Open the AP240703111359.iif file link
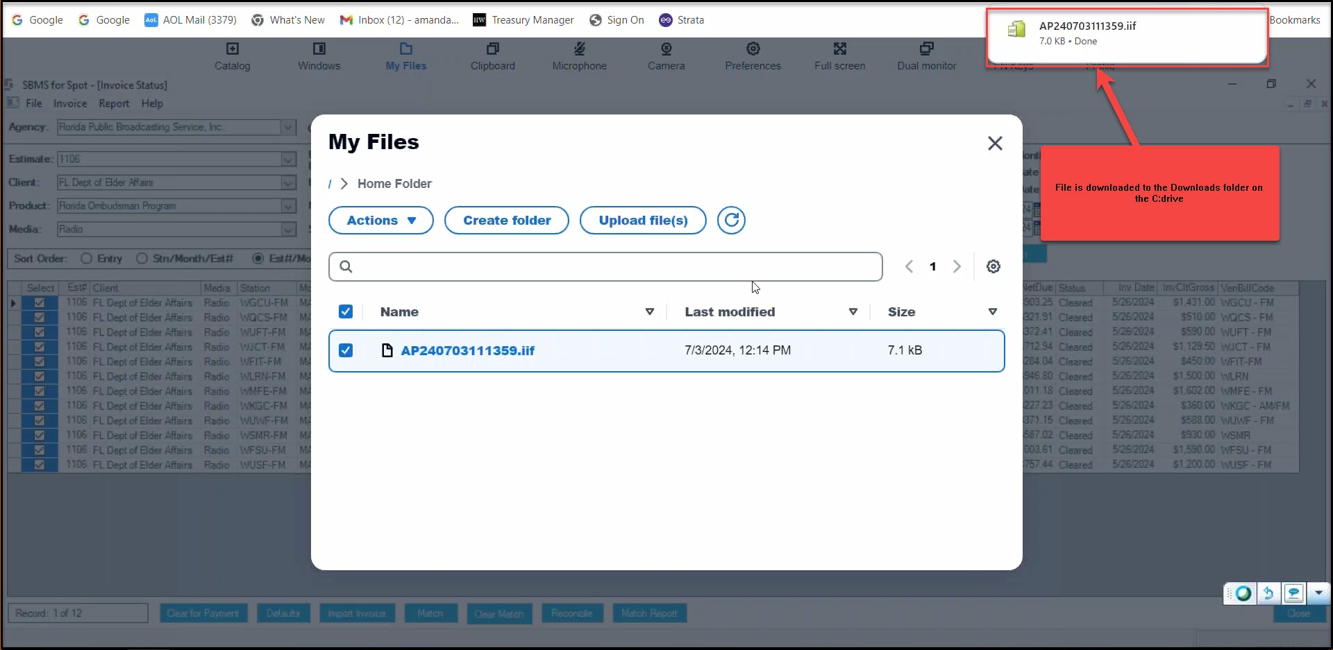Image resolution: width=1333 pixels, height=650 pixels. 468,350
